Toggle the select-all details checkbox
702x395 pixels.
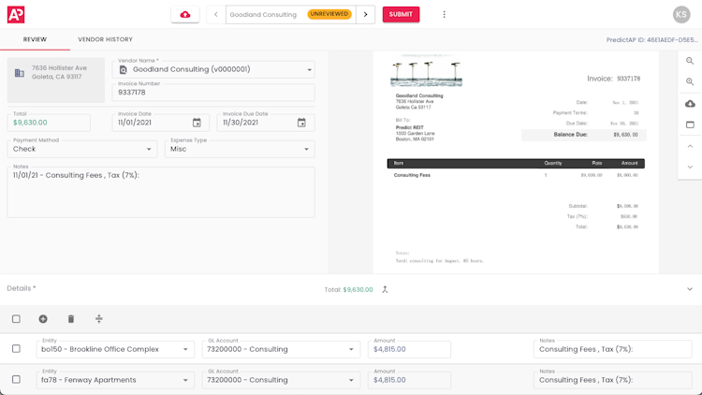point(16,319)
